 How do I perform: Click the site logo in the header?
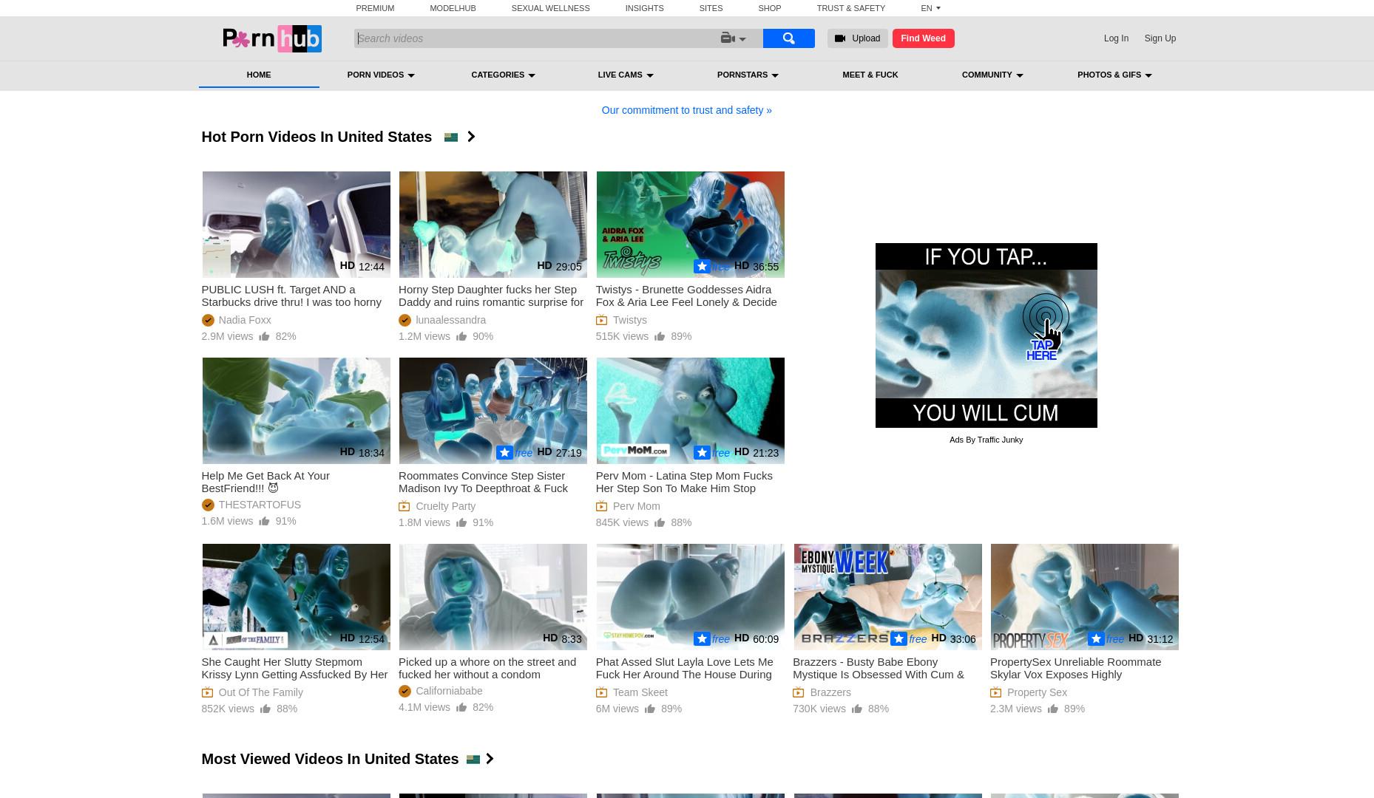coord(272,38)
